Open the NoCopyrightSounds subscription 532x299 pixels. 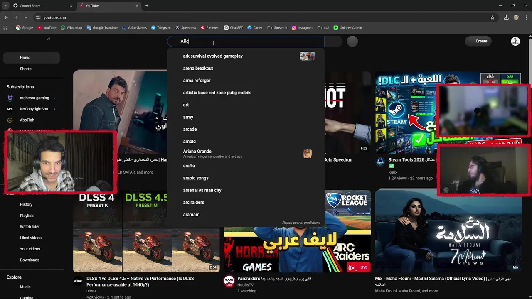(x=32, y=109)
